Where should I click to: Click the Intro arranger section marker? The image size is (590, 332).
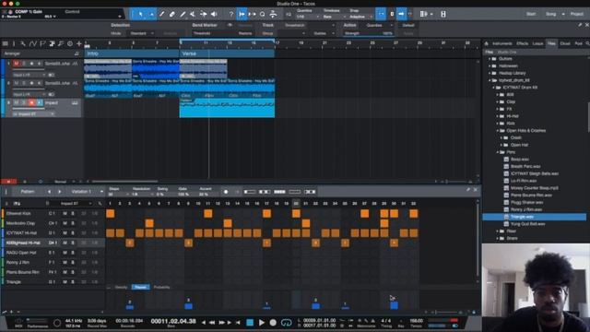coord(132,53)
